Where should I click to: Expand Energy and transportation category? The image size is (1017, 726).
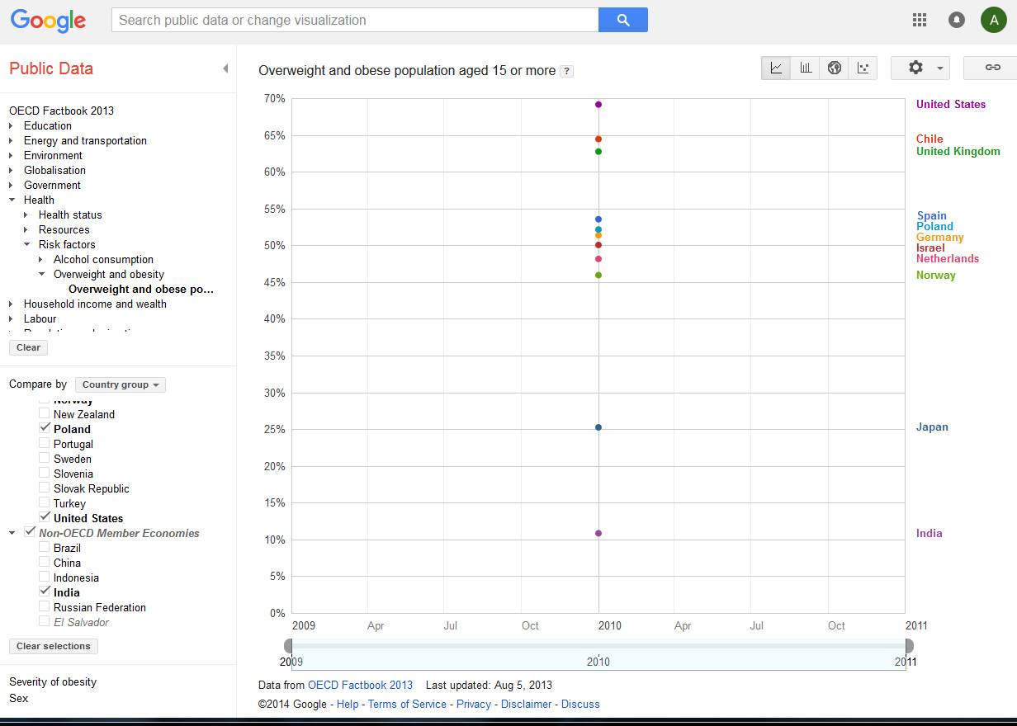[x=12, y=140]
